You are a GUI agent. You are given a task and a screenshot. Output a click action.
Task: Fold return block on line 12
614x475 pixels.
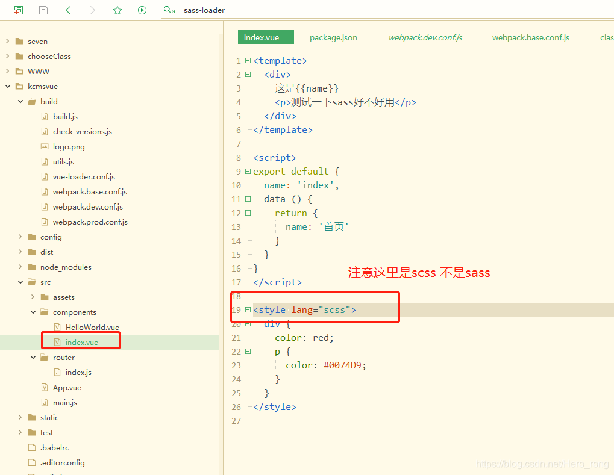click(x=248, y=213)
